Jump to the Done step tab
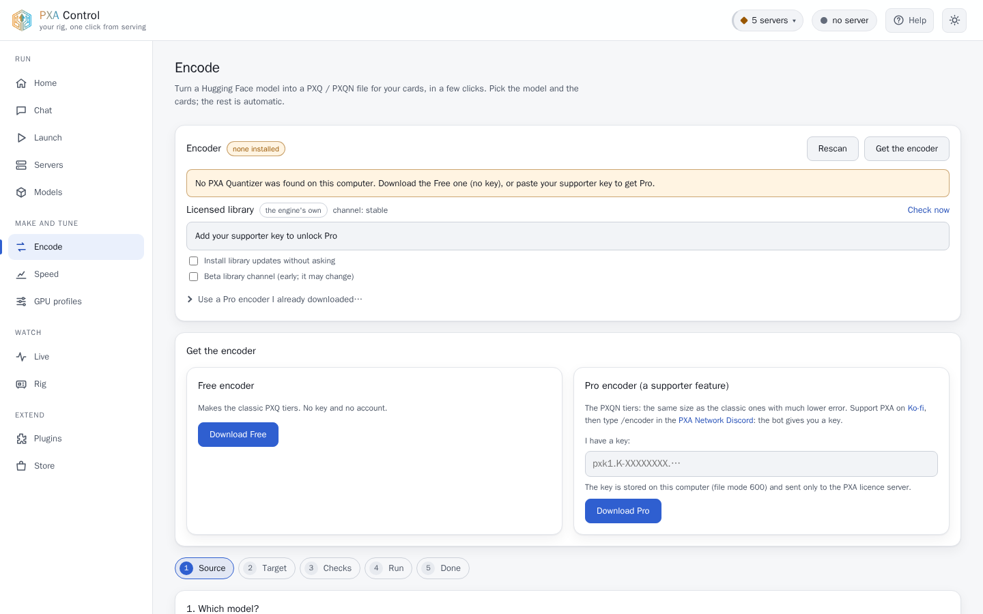 [x=443, y=568]
